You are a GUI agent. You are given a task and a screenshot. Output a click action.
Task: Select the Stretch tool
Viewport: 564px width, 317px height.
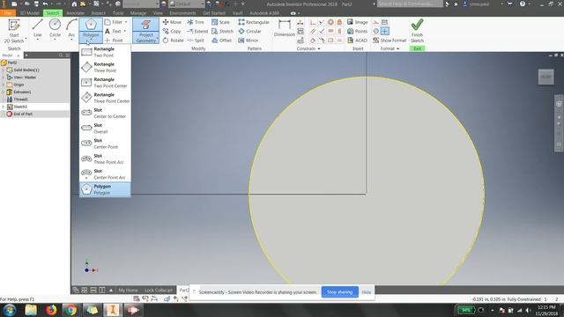click(x=222, y=32)
